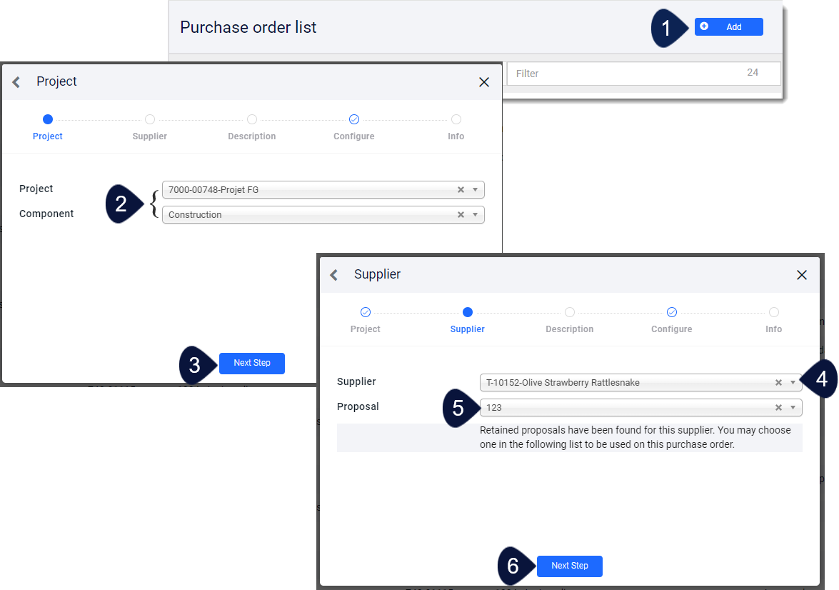The image size is (839, 590).
Task: Open Description tab label in Project dialog
Action: coord(252,136)
